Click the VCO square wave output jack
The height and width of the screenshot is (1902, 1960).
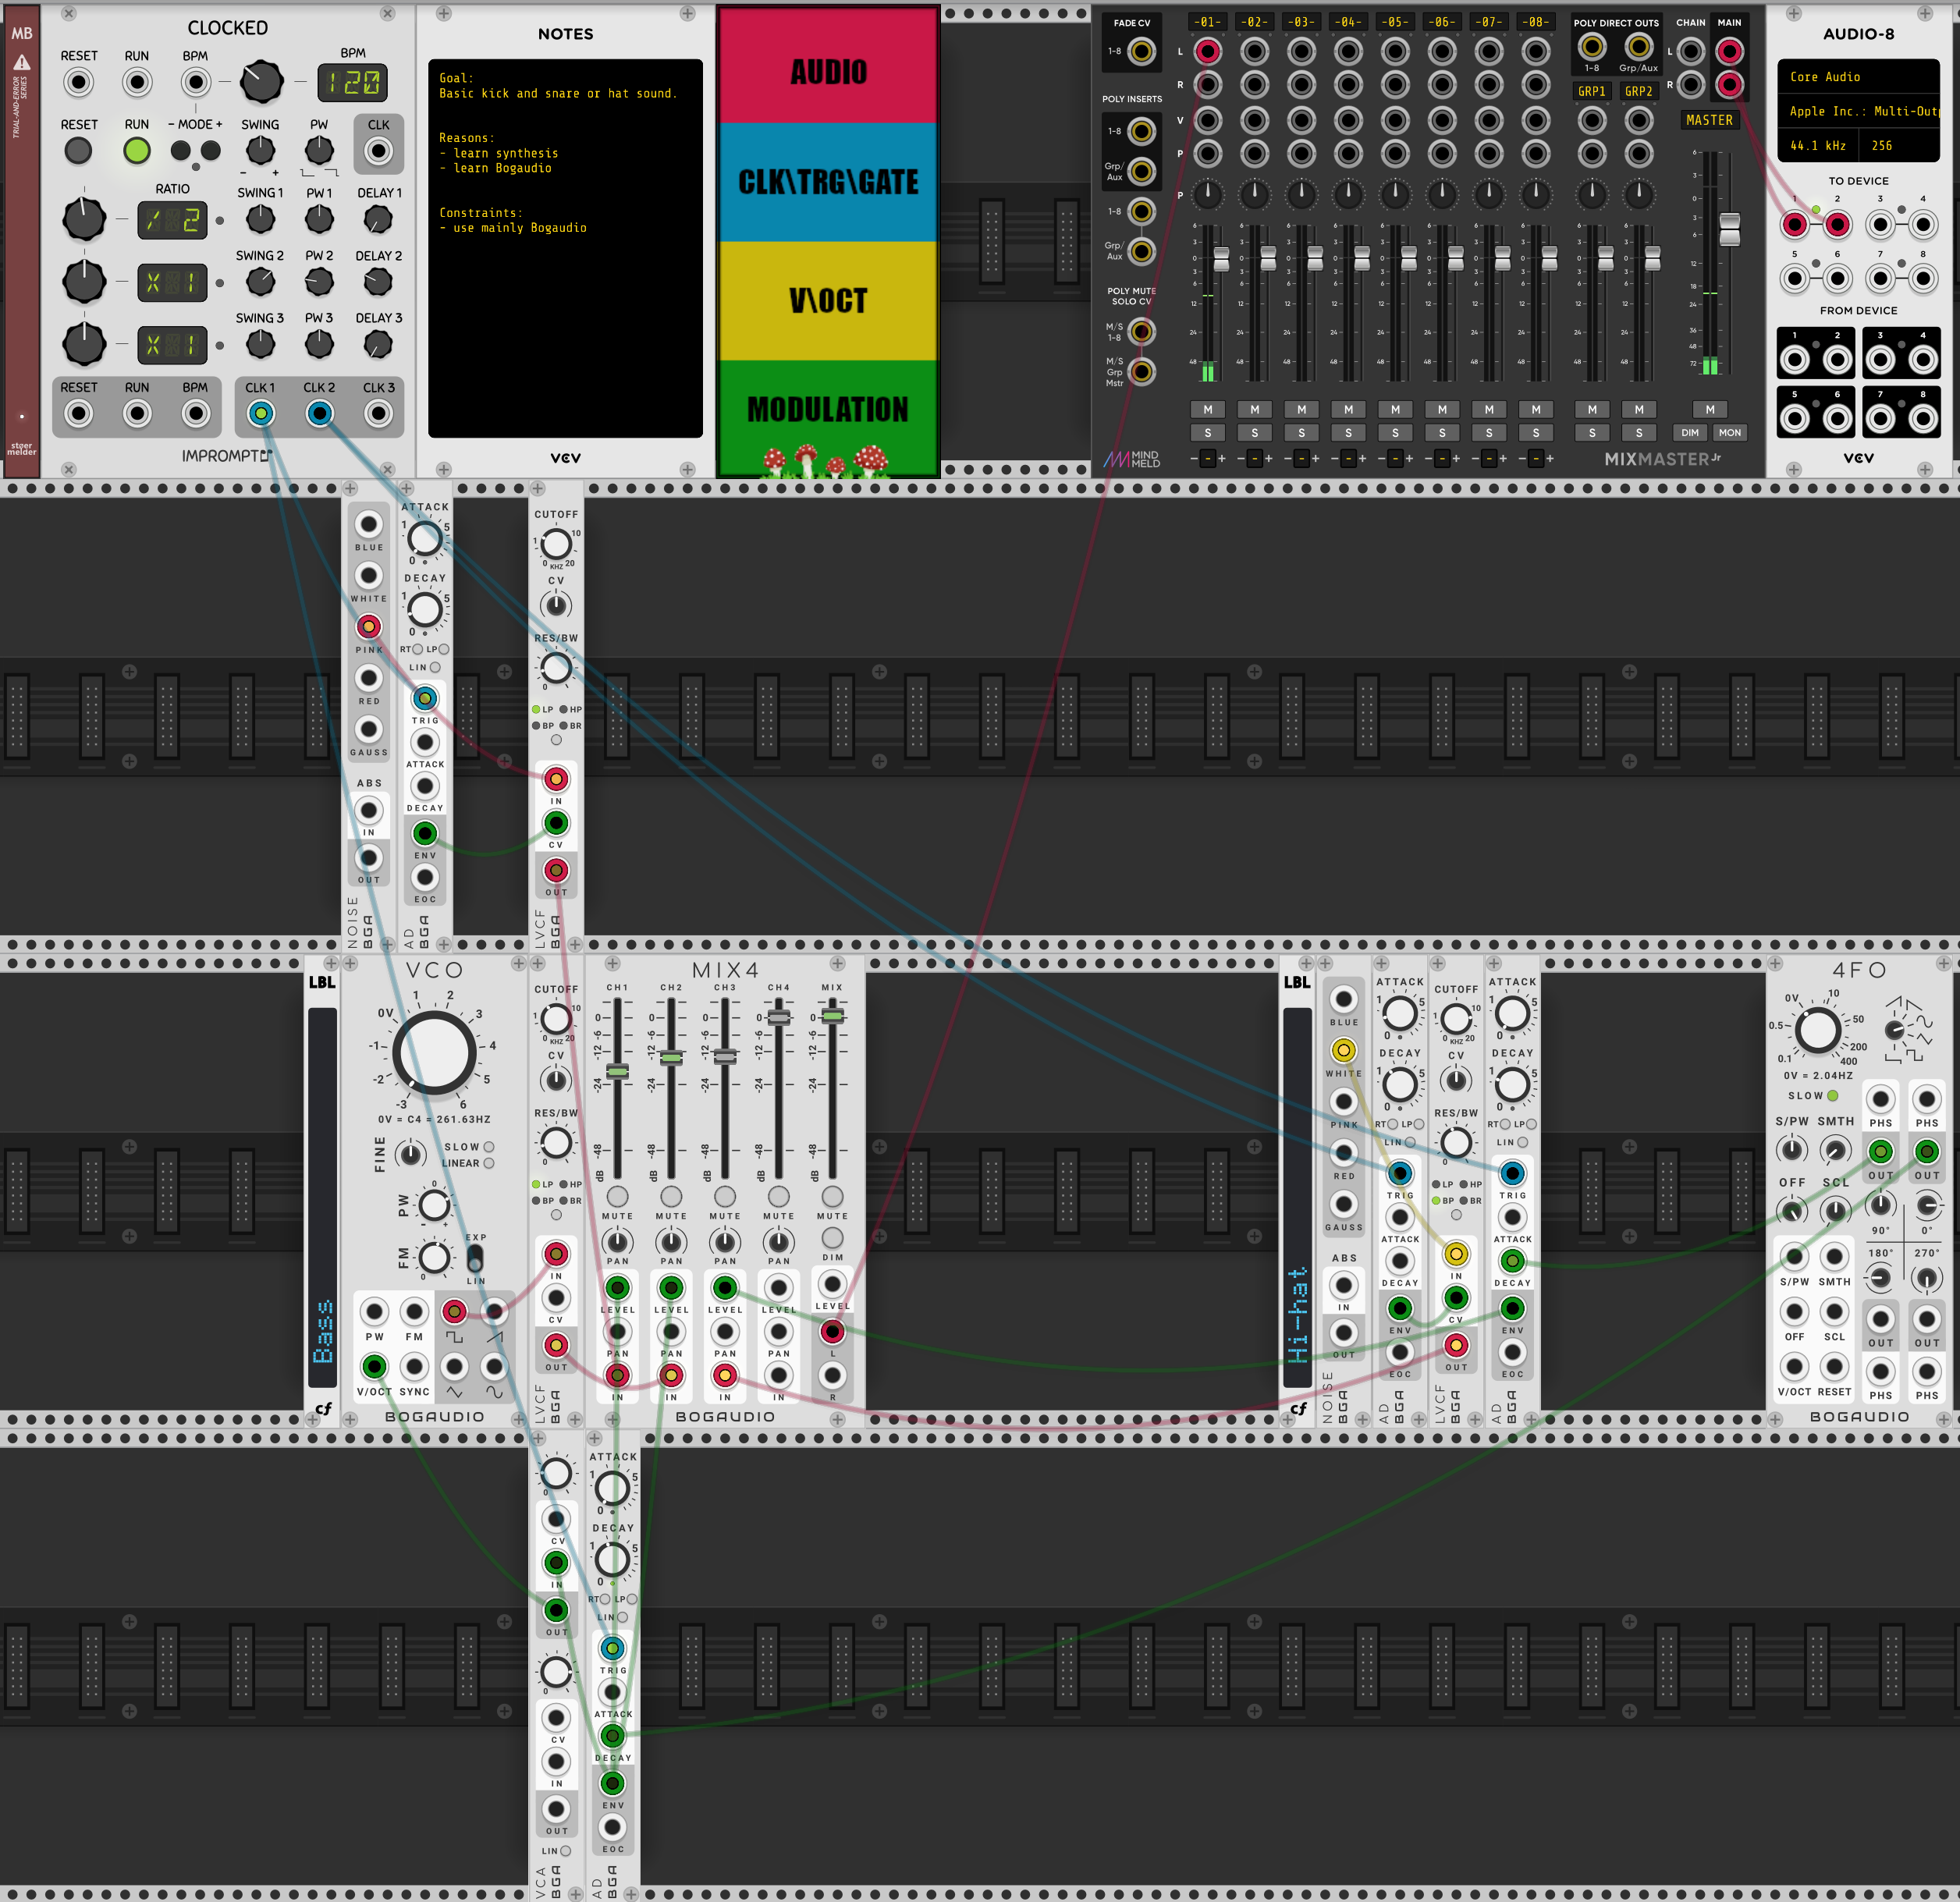(454, 1311)
